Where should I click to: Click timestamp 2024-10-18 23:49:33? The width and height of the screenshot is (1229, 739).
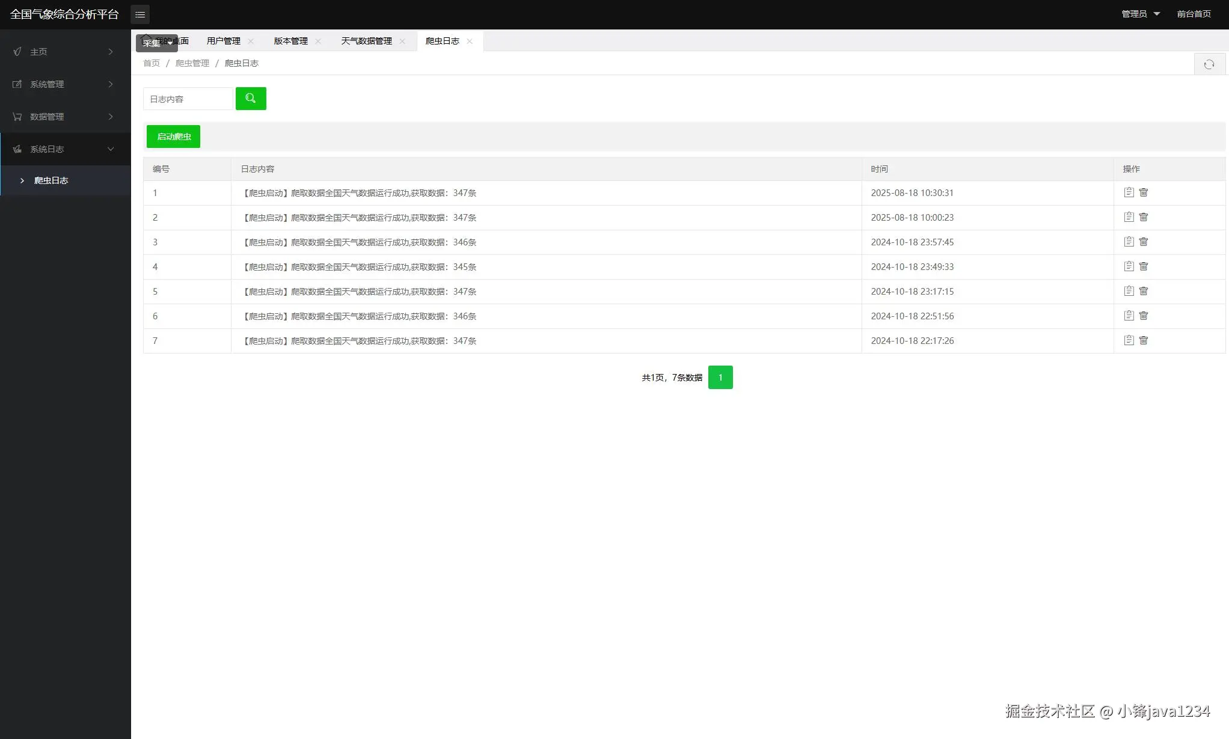(912, 267)
